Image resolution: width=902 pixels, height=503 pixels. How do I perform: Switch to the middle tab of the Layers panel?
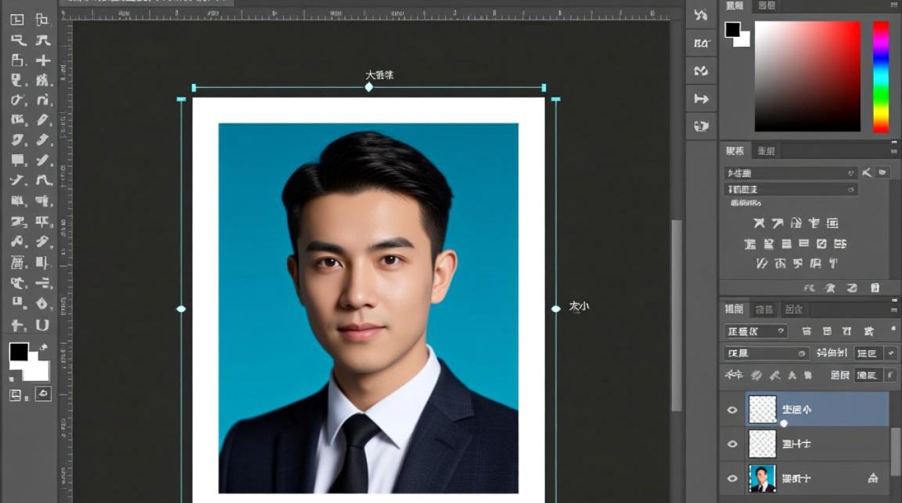pos(764,309)
